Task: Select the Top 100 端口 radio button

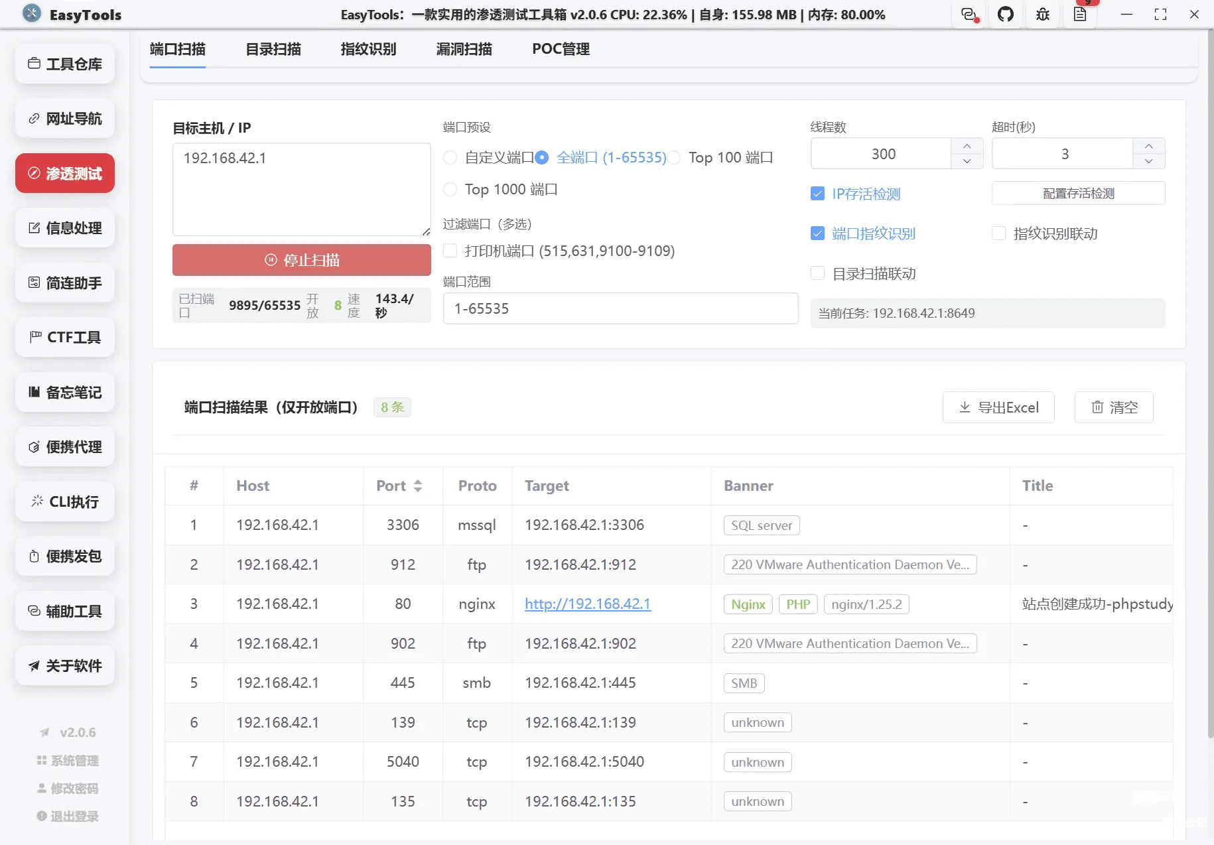Action: click(x=674, y=157)
